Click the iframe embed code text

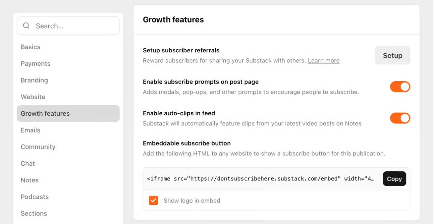(x=261, y=179)
